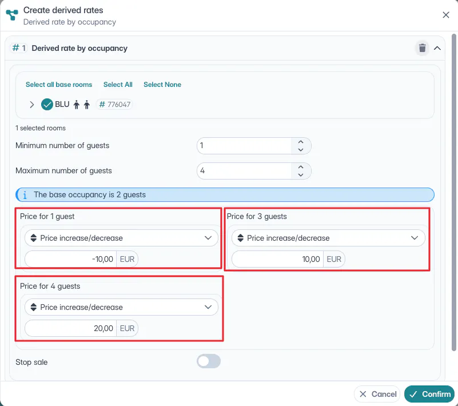Open price type dropdown for 3 guests
Viewport: 458px width, 406px height.
[x=328, y=238]
